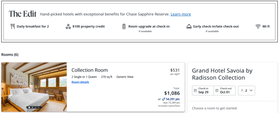Click the daily breakfast fork-and-knife icon

click(x=12, y=26)
